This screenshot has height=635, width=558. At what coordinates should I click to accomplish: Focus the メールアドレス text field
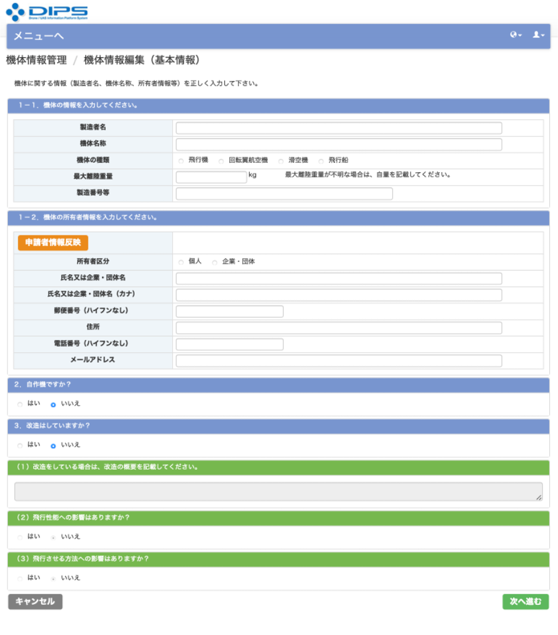(339, 361)
